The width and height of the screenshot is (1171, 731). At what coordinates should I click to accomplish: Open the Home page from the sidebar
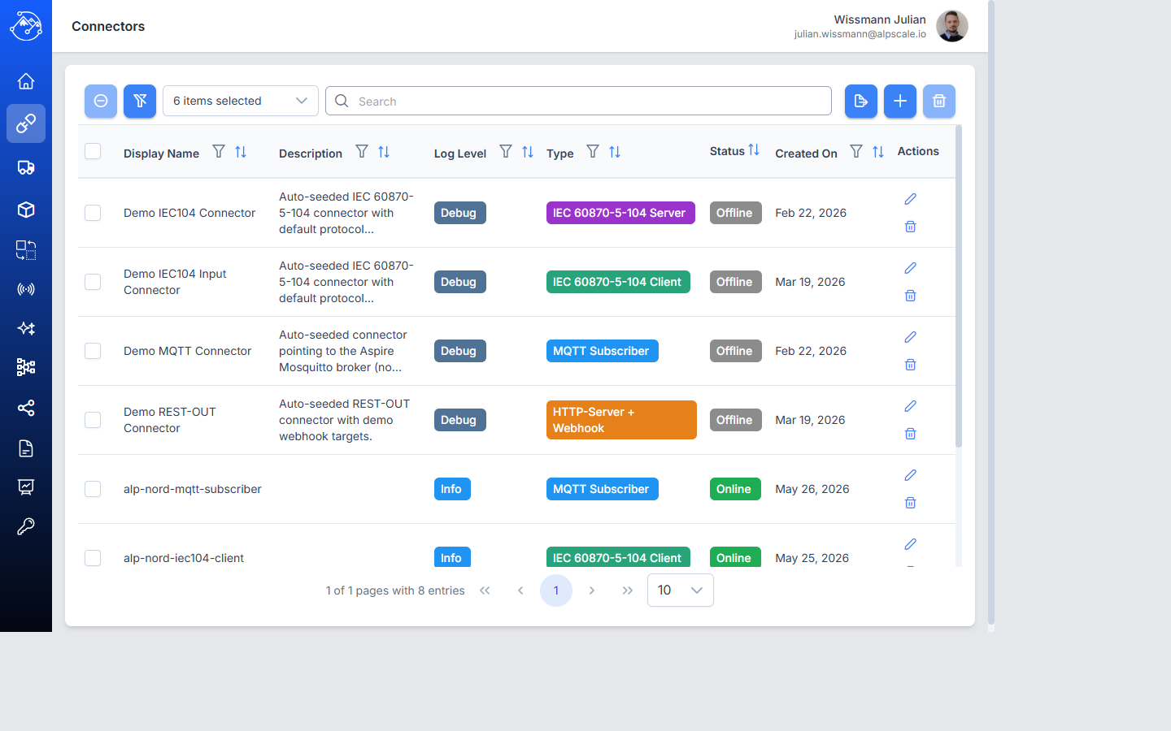coord(26,81)
